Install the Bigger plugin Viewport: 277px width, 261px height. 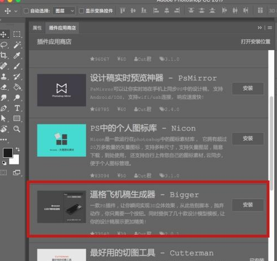click(x=248, y=205)
